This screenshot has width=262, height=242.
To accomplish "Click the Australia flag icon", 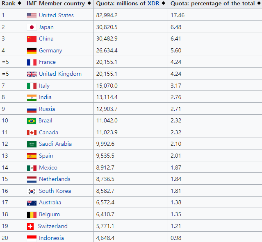I will pyautogui.click(x=32, y=203).
